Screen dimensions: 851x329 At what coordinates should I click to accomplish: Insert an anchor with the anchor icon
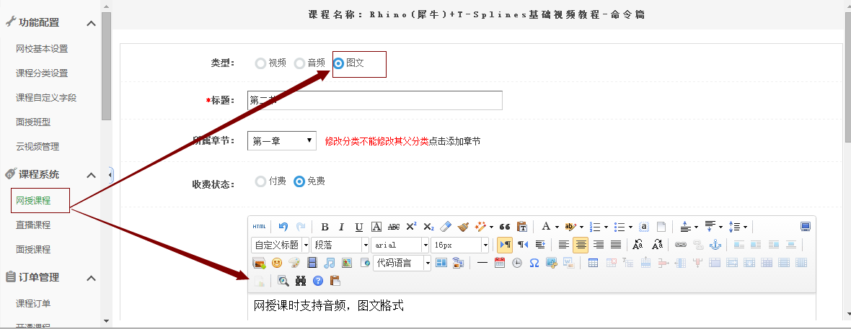(x=715, y=245)
